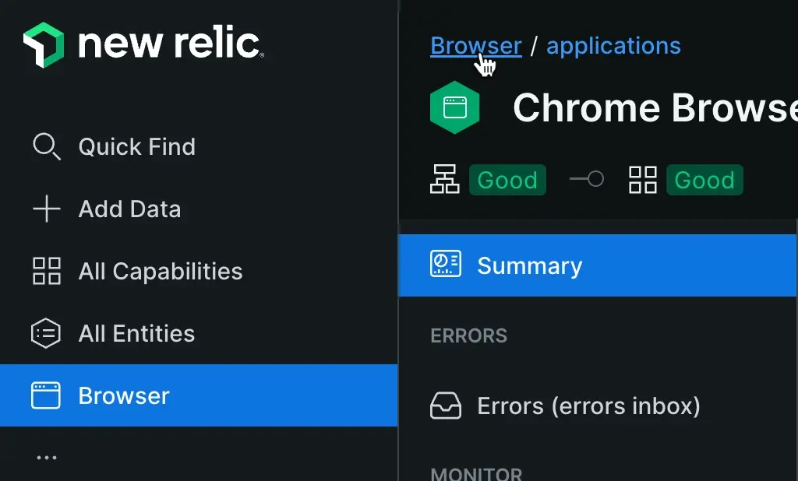Click the applications breadcrumb link

pos(613,46)
